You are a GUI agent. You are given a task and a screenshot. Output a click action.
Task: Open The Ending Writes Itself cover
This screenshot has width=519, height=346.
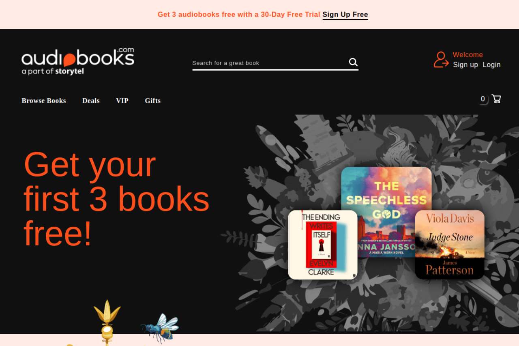(x=323, y=245)
